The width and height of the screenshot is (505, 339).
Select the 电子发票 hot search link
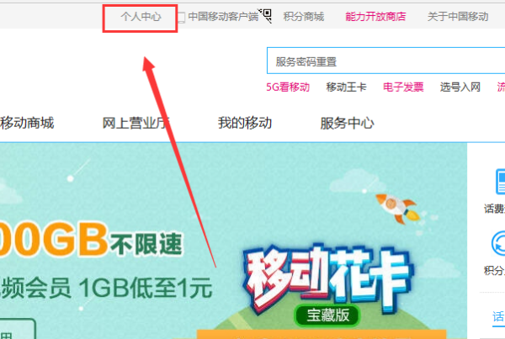pyautogui.click(x=403, y=87)
